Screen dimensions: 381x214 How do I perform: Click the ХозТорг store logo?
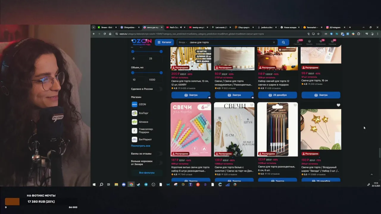(x=134, y=113)
